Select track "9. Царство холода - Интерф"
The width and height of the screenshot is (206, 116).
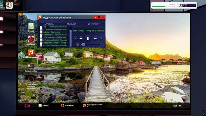point(55,43)
